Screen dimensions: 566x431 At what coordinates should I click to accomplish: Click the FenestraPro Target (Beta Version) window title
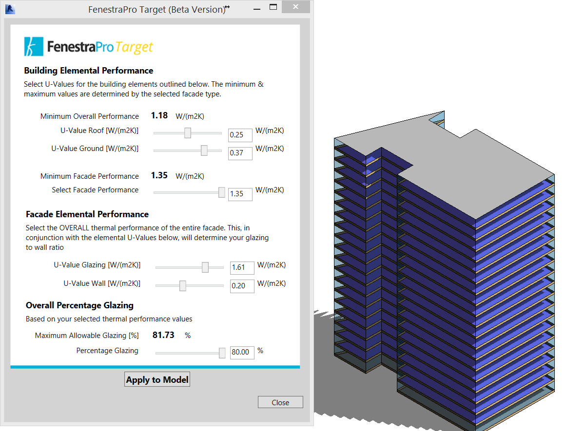coord(157,9)
